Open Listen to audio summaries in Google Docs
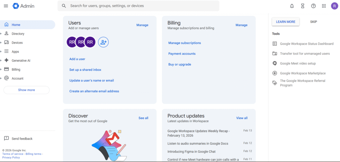Viewport: 340px width, 162px height. click(x=198, y=143)
